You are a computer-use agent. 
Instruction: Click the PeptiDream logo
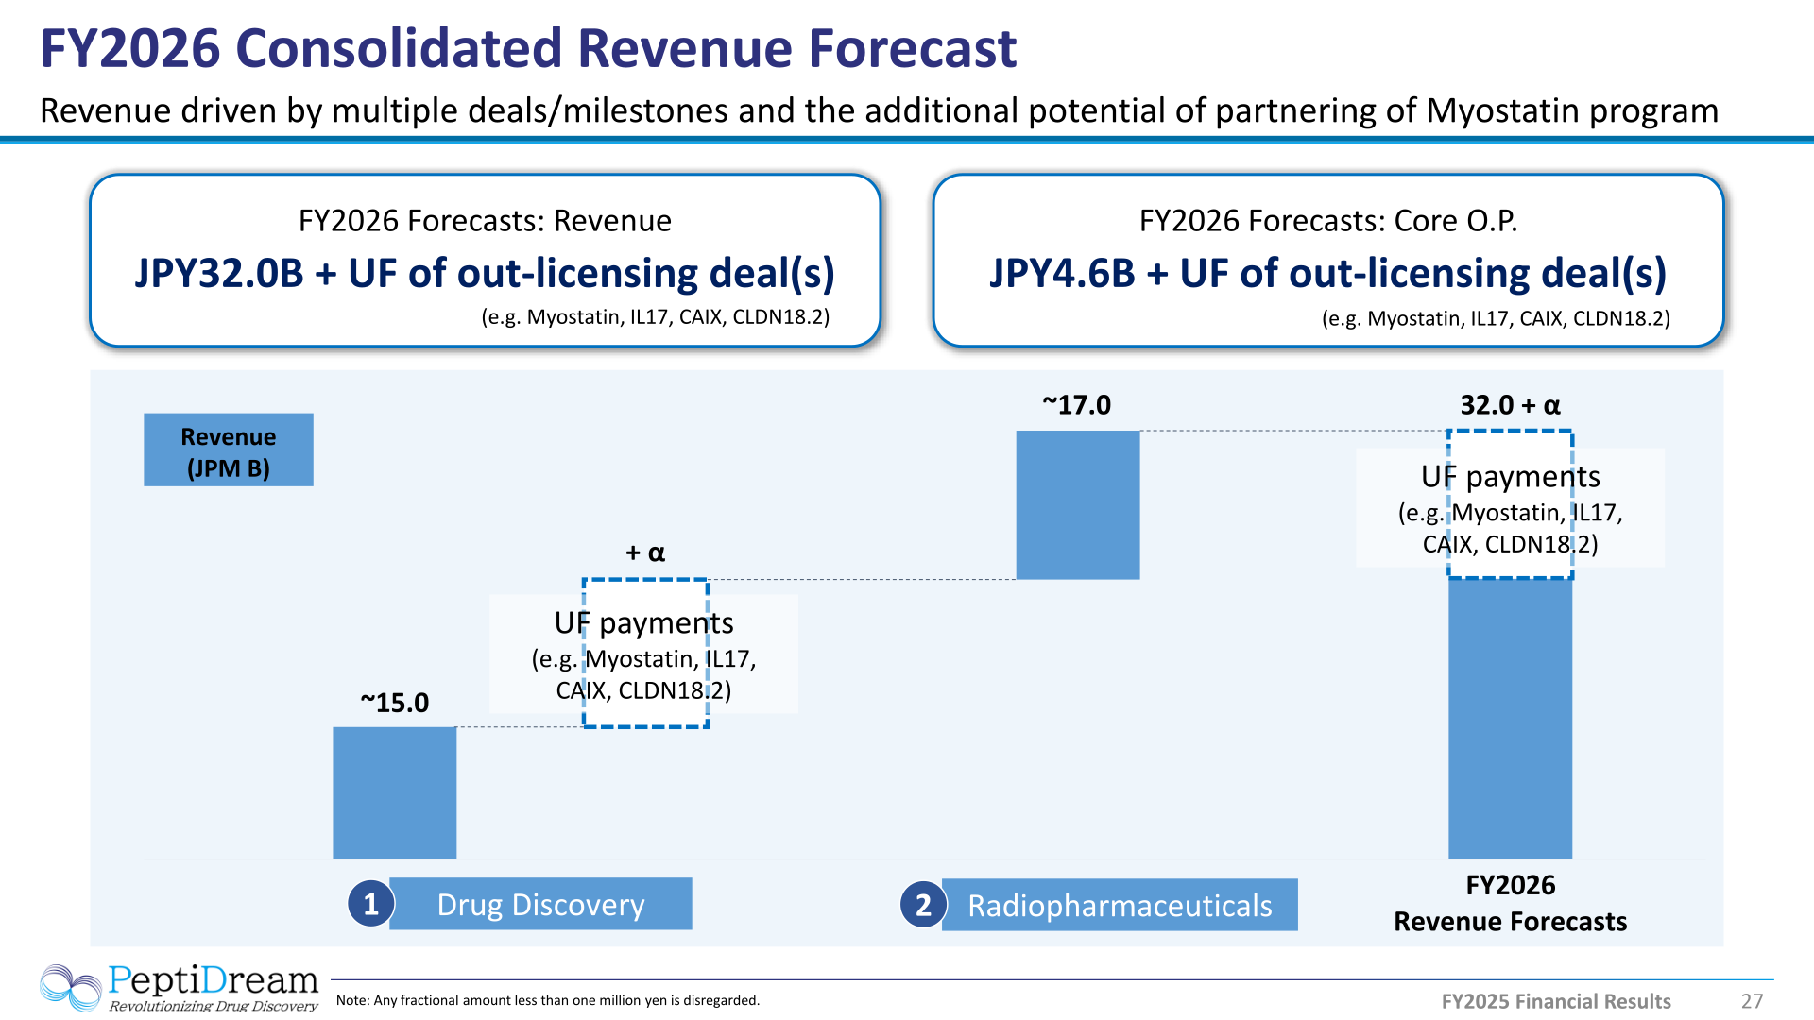click(179, 987)
